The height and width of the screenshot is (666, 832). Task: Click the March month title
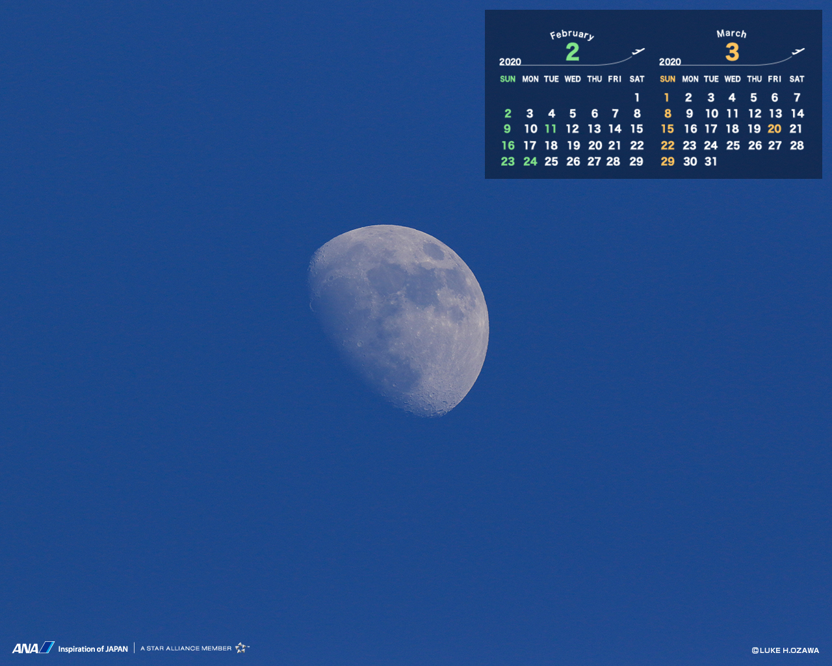731,33
